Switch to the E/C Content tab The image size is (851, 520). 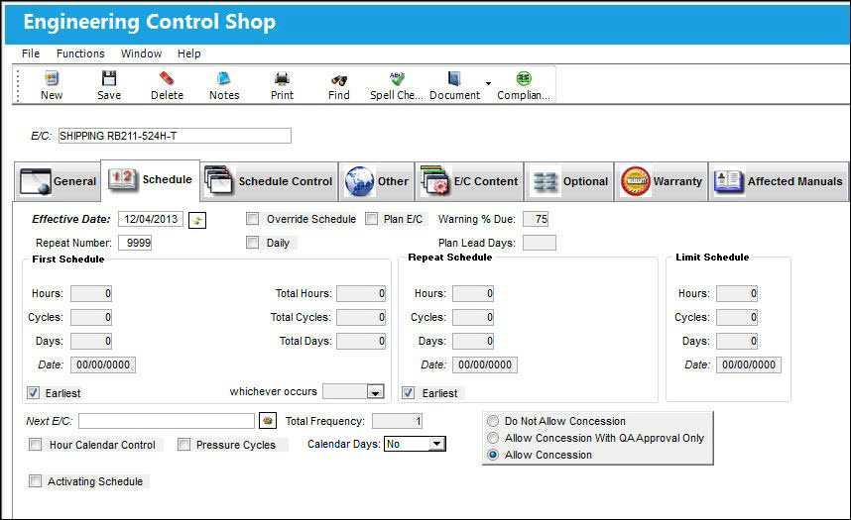tap(469, 181)
